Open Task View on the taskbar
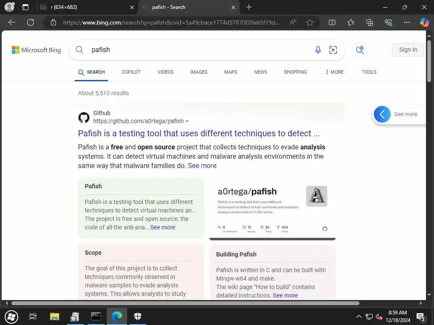 (33, 317)
